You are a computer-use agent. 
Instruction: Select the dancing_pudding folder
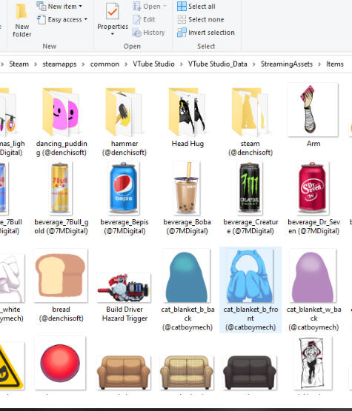[61, 112]
